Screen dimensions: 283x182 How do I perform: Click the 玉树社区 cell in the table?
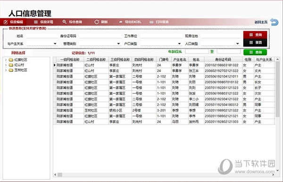pyautogui.click(x=96, y=110)
